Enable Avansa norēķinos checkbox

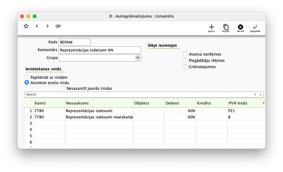(185, 54)
